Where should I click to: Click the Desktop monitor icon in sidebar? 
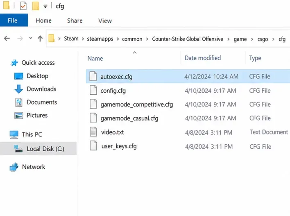tap(19, 76)
